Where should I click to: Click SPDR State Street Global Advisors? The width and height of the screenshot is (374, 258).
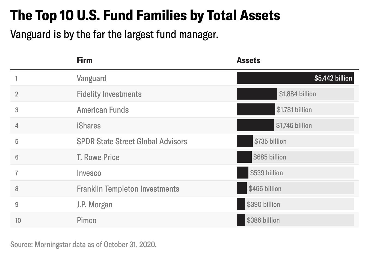(x=132, y=142)
